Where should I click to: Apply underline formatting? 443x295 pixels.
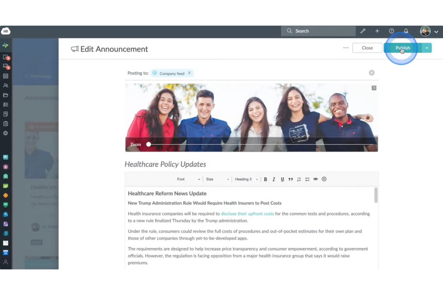(282, 179)
